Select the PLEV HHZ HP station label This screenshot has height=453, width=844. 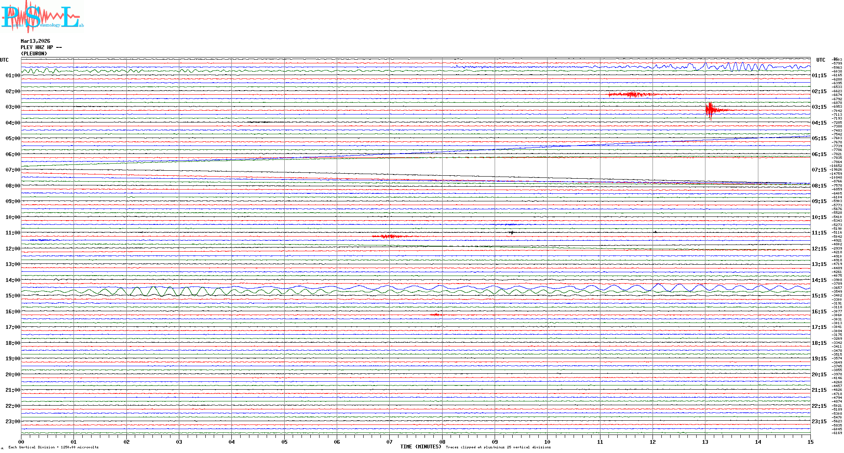pyautogui.click(x=41, y=47)
